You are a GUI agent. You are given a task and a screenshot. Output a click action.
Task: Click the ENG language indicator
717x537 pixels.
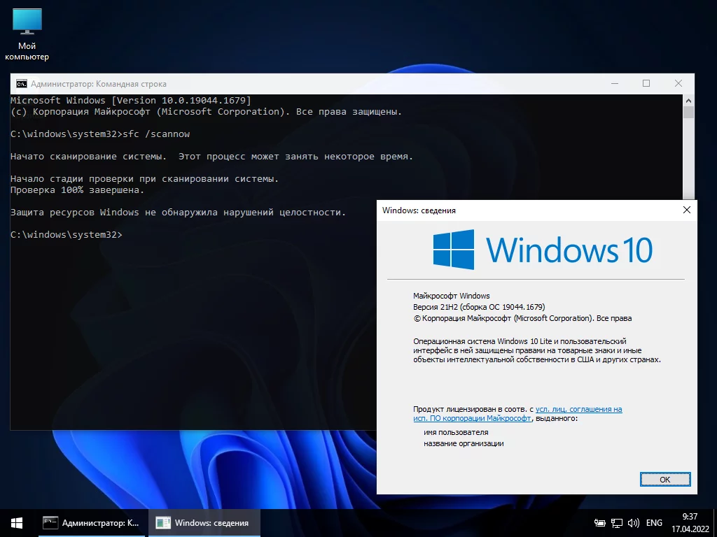[x=654, y=523]
